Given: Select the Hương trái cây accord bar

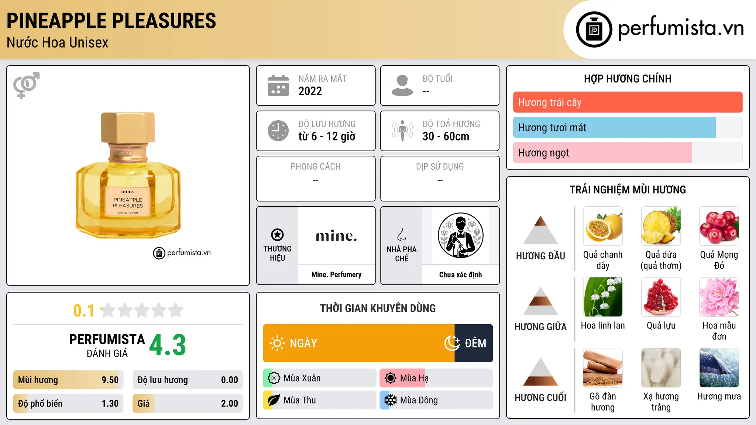Looking at the screenshot, I should [x=628, y=102].
